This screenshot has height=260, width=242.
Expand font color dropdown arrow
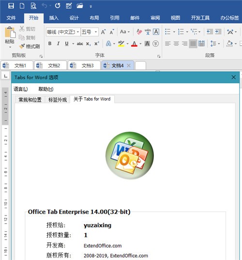click(x=140, y=44)
